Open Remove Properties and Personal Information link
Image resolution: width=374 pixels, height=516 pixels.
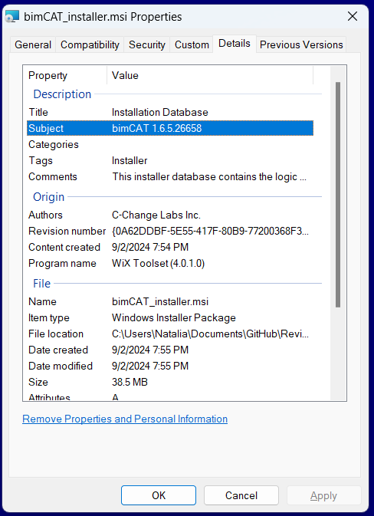tap(125, 419)
